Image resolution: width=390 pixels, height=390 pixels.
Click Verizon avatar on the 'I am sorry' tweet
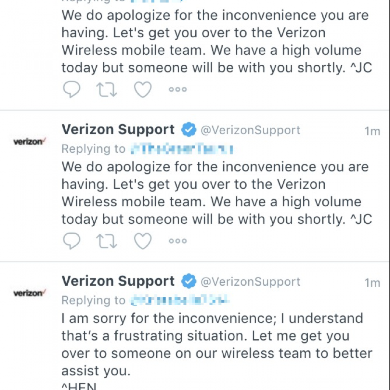pos(29,293)
